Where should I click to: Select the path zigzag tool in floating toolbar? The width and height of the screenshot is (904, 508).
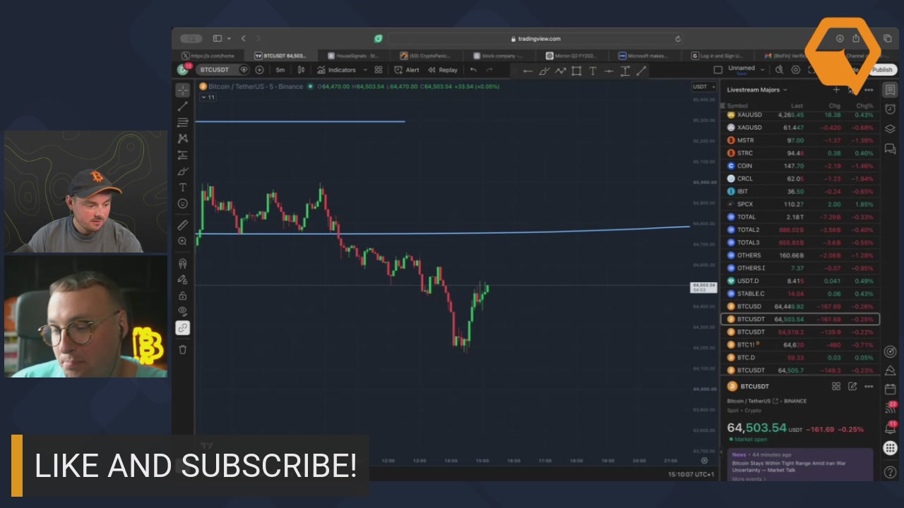[560, 71]
